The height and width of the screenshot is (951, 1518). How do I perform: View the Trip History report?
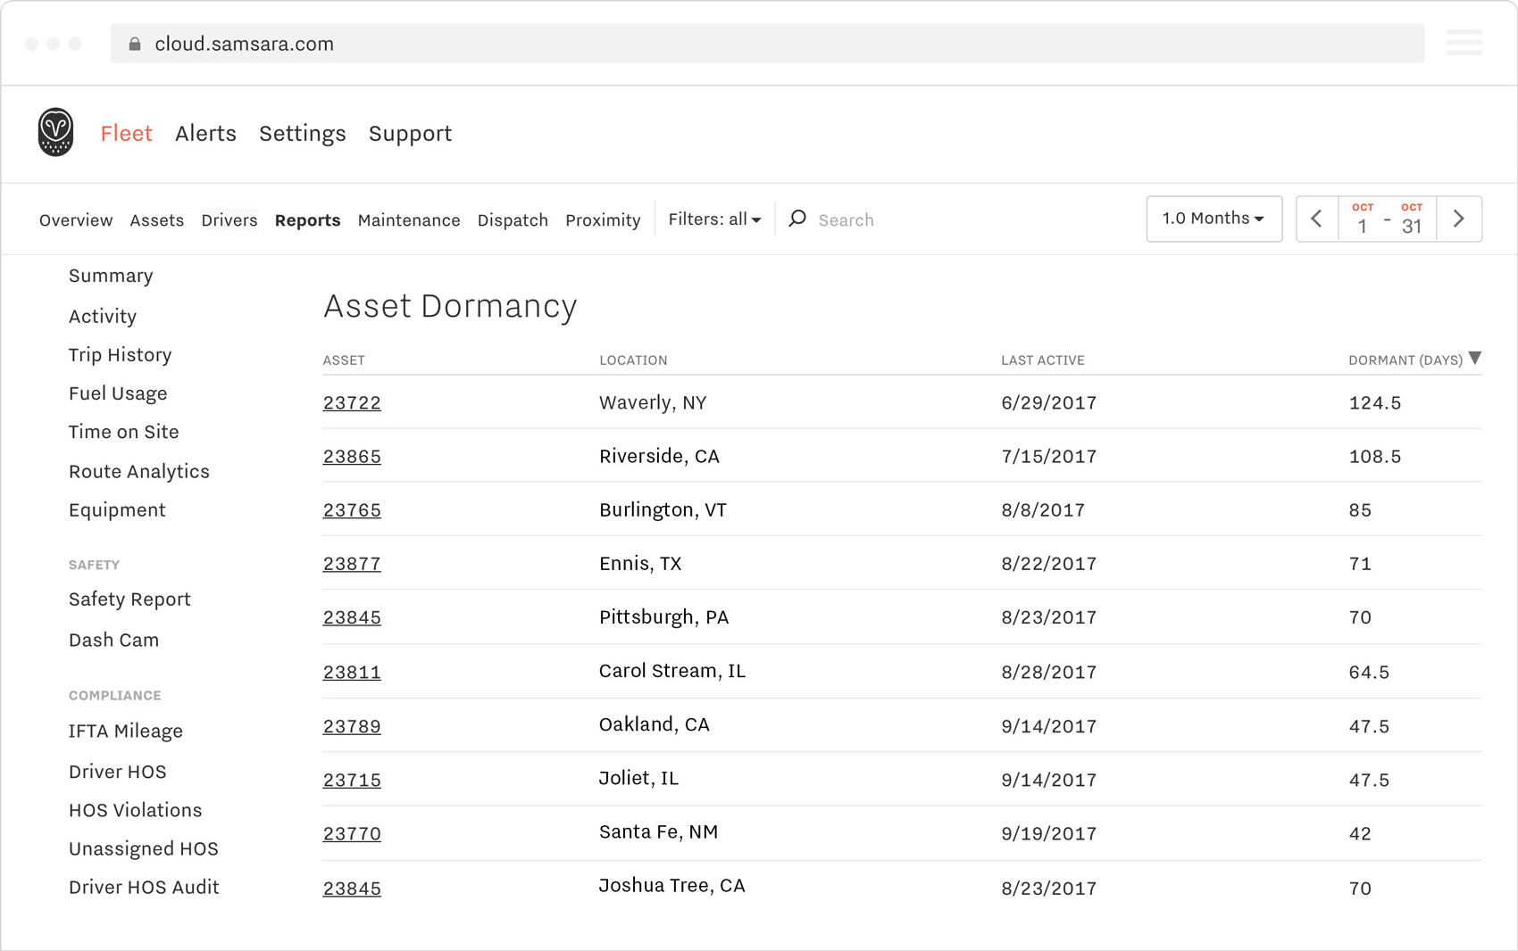(121, 355)
